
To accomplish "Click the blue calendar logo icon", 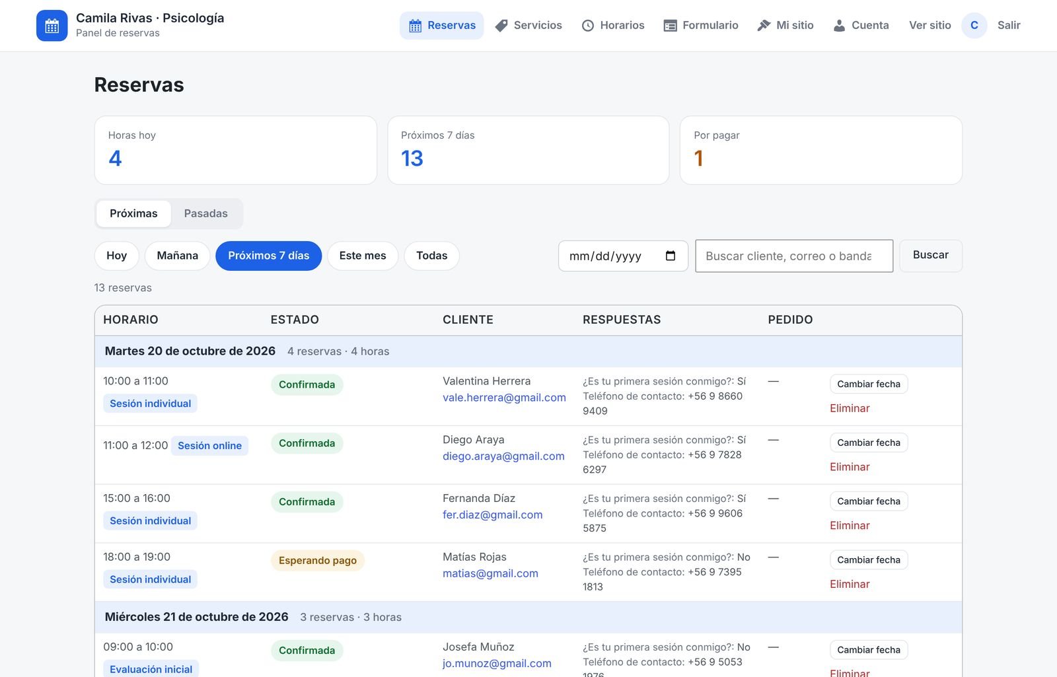I will pyautogui.click(x=52, y=26).
